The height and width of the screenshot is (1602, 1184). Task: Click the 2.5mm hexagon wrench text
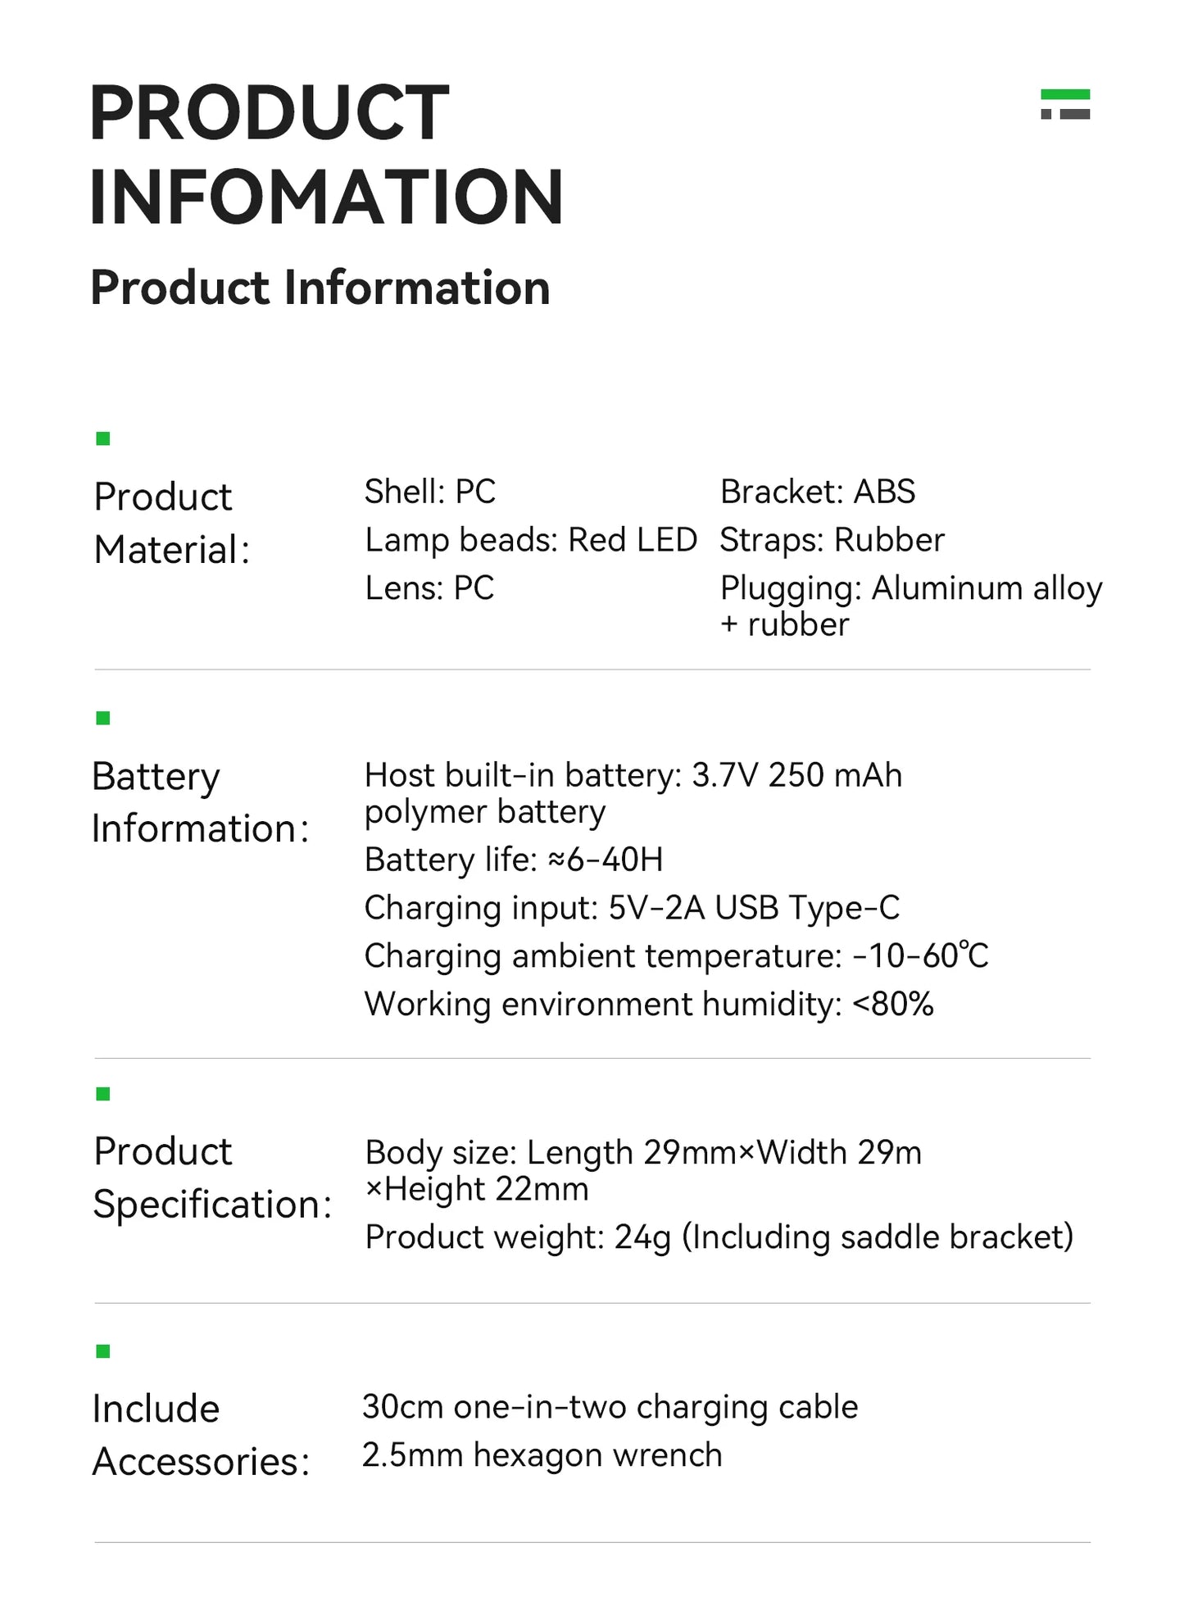(x=542, y=1455)
